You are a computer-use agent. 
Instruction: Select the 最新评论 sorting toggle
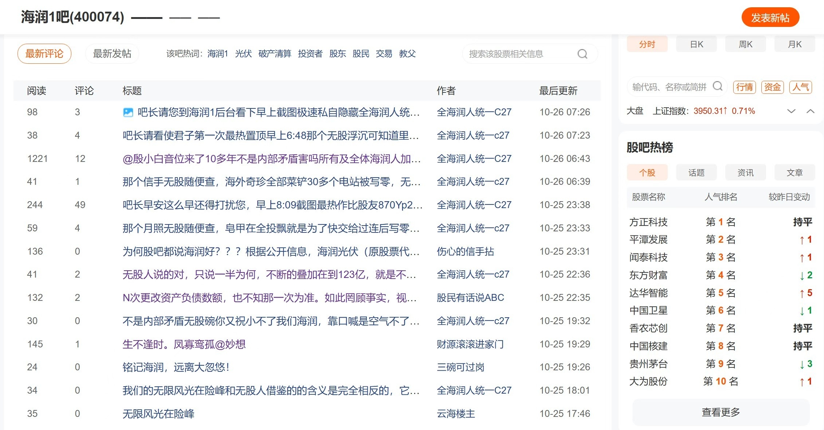point(44,54)
